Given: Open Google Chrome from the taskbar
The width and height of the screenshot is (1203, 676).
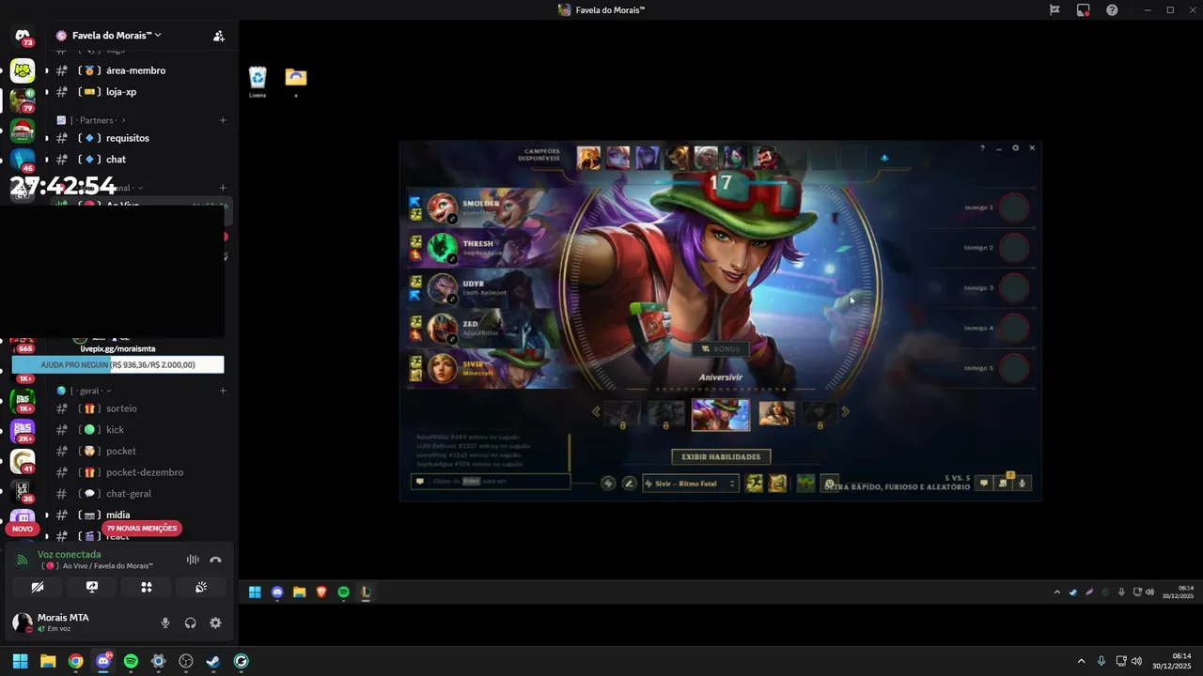Looking at the screenshot, I should click(x=75, y=661).
